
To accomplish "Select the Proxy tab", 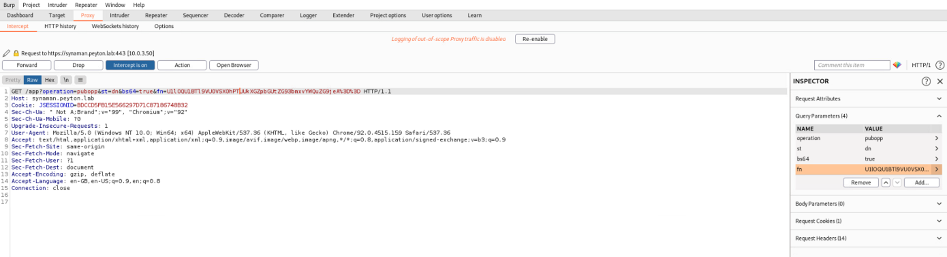I will [x=88, y=15].
